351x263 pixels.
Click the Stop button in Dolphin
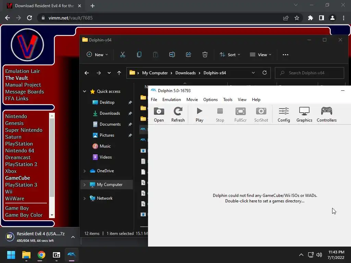click(220, 114)
